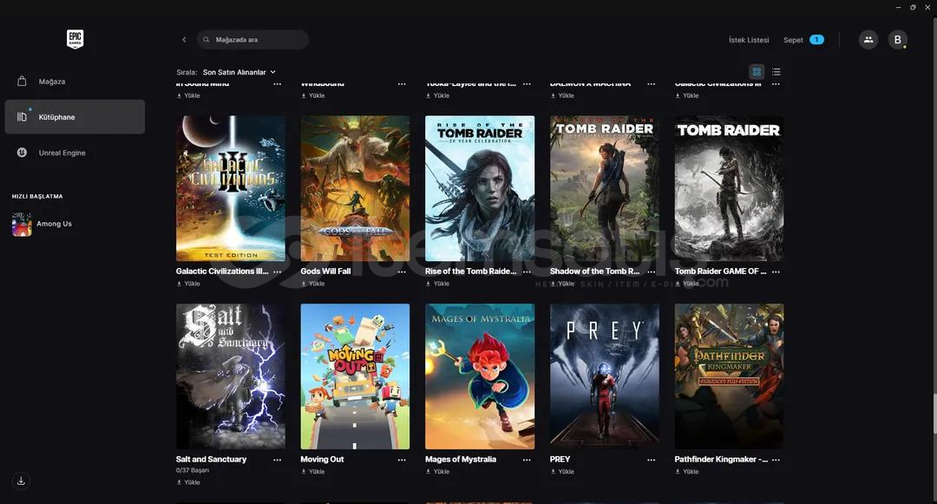
Task: Open Moving Out cover
Action: pos(355,376)
